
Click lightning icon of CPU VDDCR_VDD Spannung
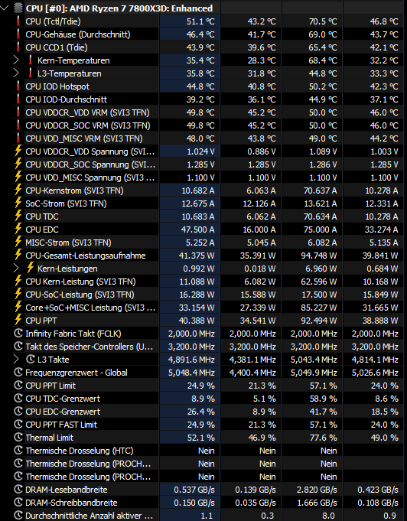click(18, 151)
